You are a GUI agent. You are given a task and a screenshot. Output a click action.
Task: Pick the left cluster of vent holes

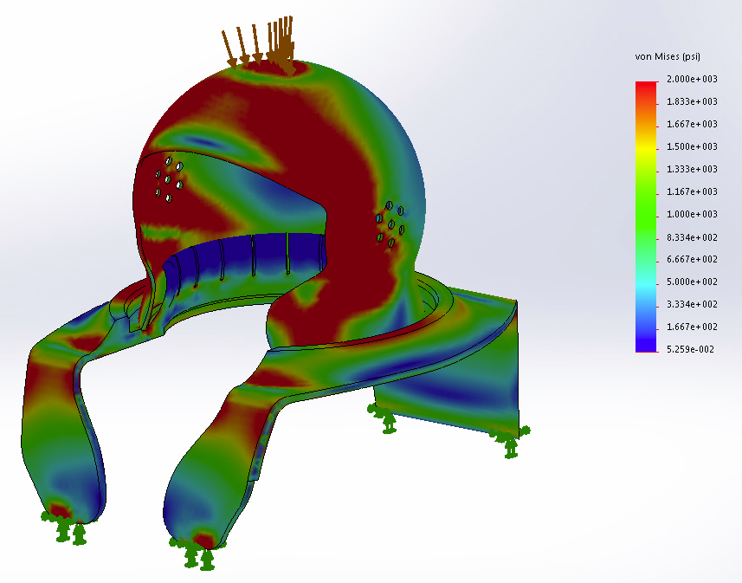click(168, 179)
